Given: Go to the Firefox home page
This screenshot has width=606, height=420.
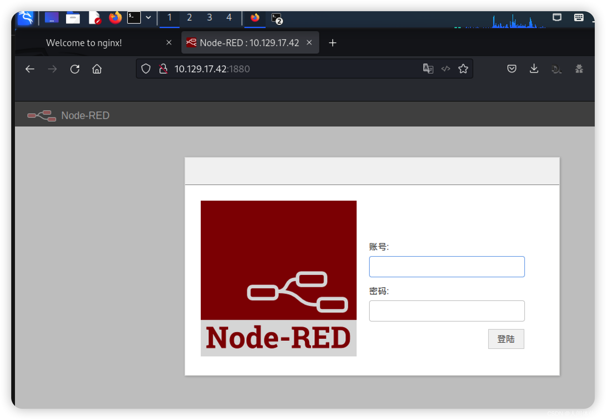Looking at the screenshot, I should click(97, 69).
